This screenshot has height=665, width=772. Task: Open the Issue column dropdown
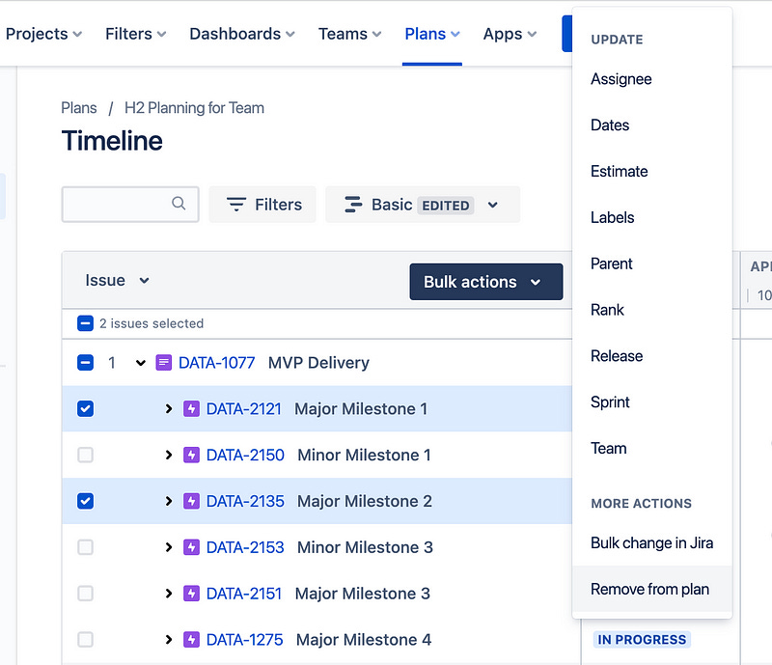coord(117,280)
